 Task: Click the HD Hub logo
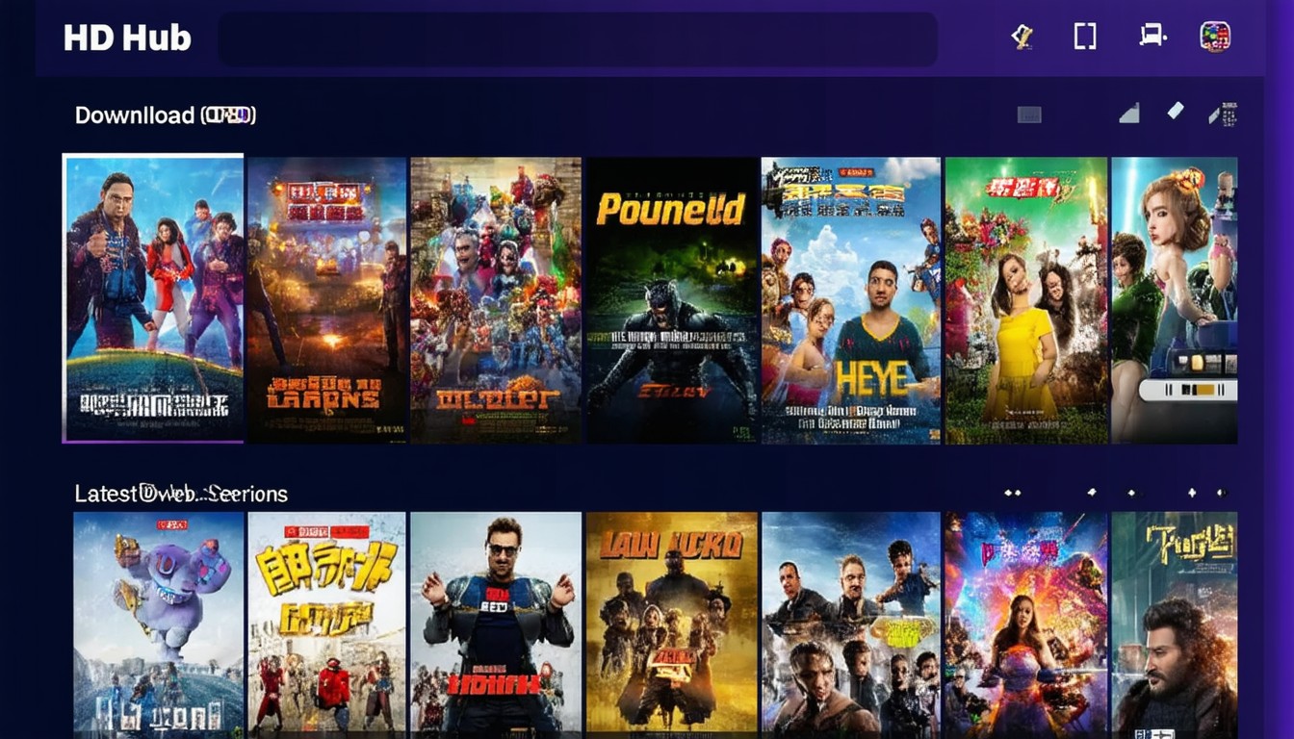127,38
